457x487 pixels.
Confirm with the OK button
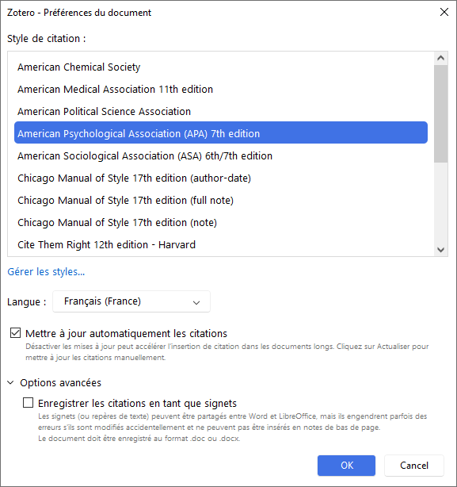346,466
